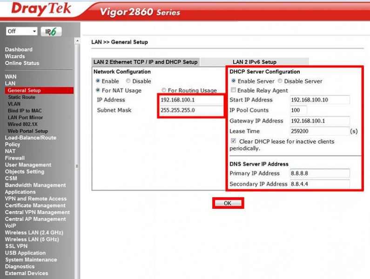The width and height of the screenshot is (370, 279).
Task: Open Bandwidth Management menu
Action: [x=35, y=186]
